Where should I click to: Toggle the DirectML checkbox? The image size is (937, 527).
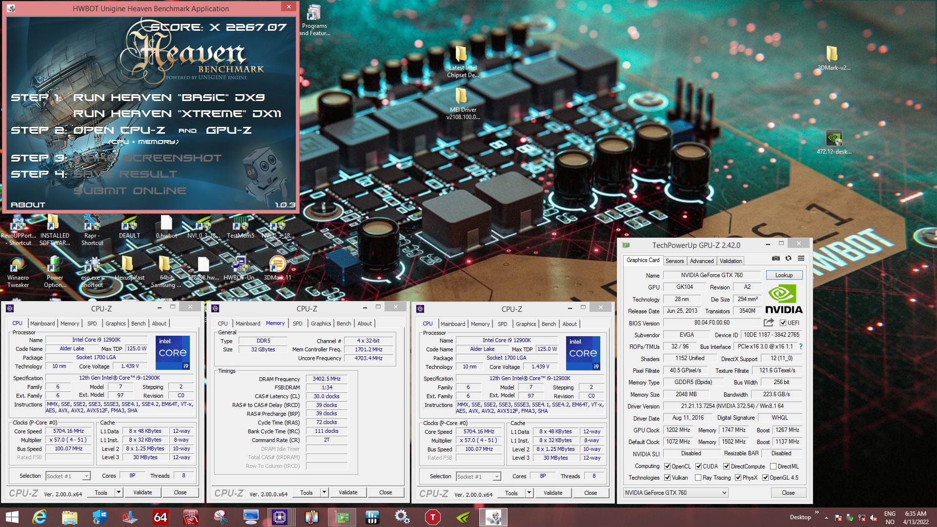[773, 466]
